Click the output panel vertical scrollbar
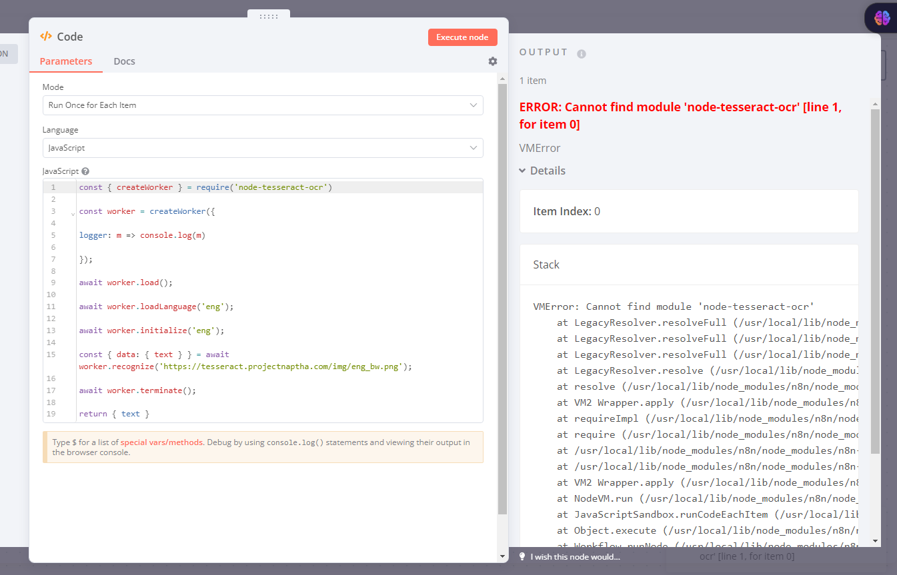The width and height of the screenshot is (897, 575). click(x=875, y=280)
